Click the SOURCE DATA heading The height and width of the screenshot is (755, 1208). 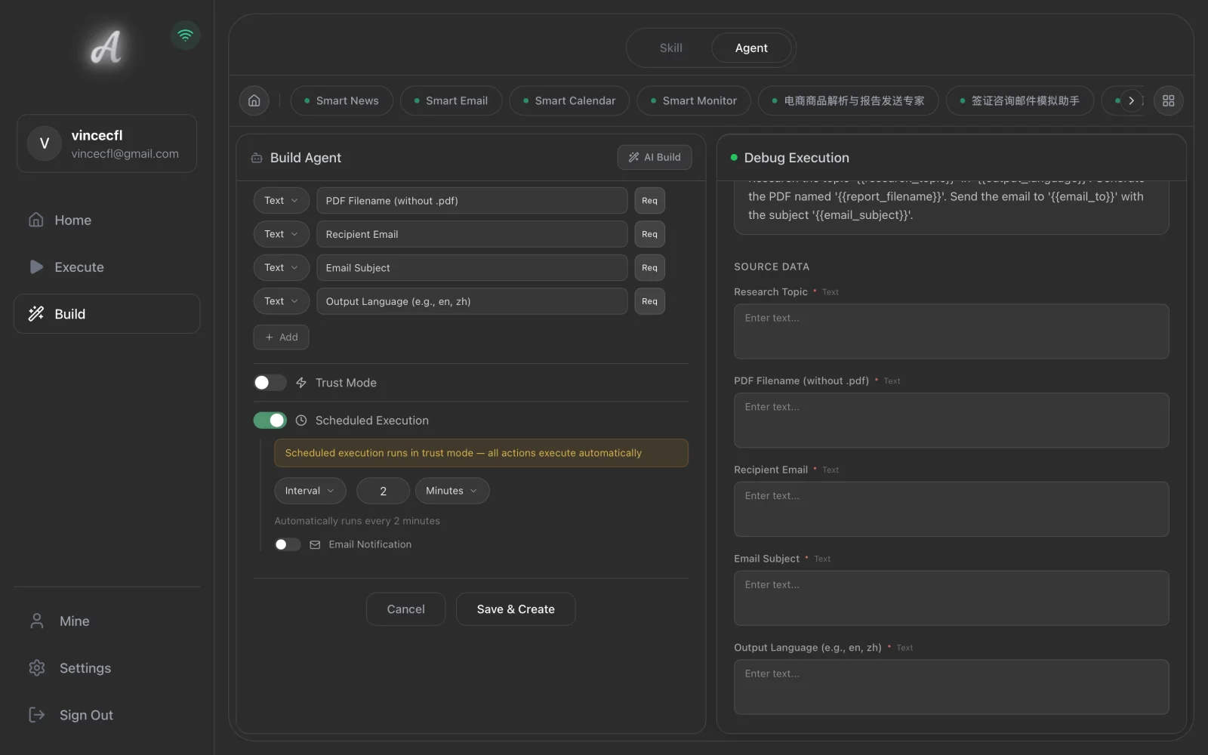pos(772,267)
